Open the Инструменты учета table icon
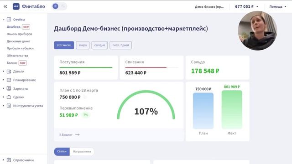The image size is (292, 164). 9,106
